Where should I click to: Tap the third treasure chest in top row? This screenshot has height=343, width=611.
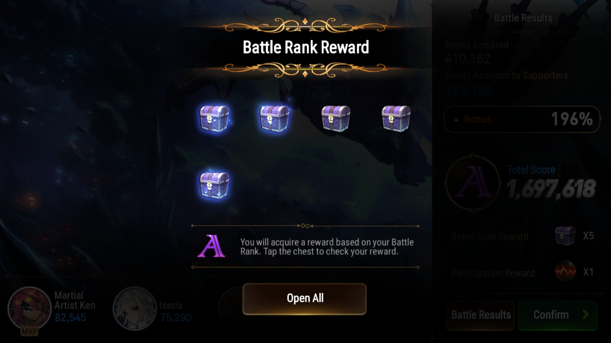336,119
